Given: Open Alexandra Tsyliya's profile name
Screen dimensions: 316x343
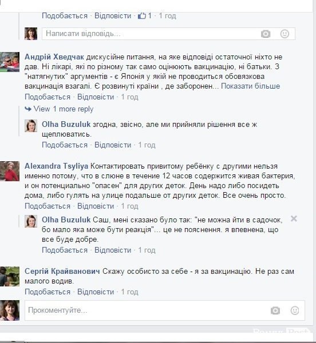Looking at the screenshot, I should click(x=56, y=166).
